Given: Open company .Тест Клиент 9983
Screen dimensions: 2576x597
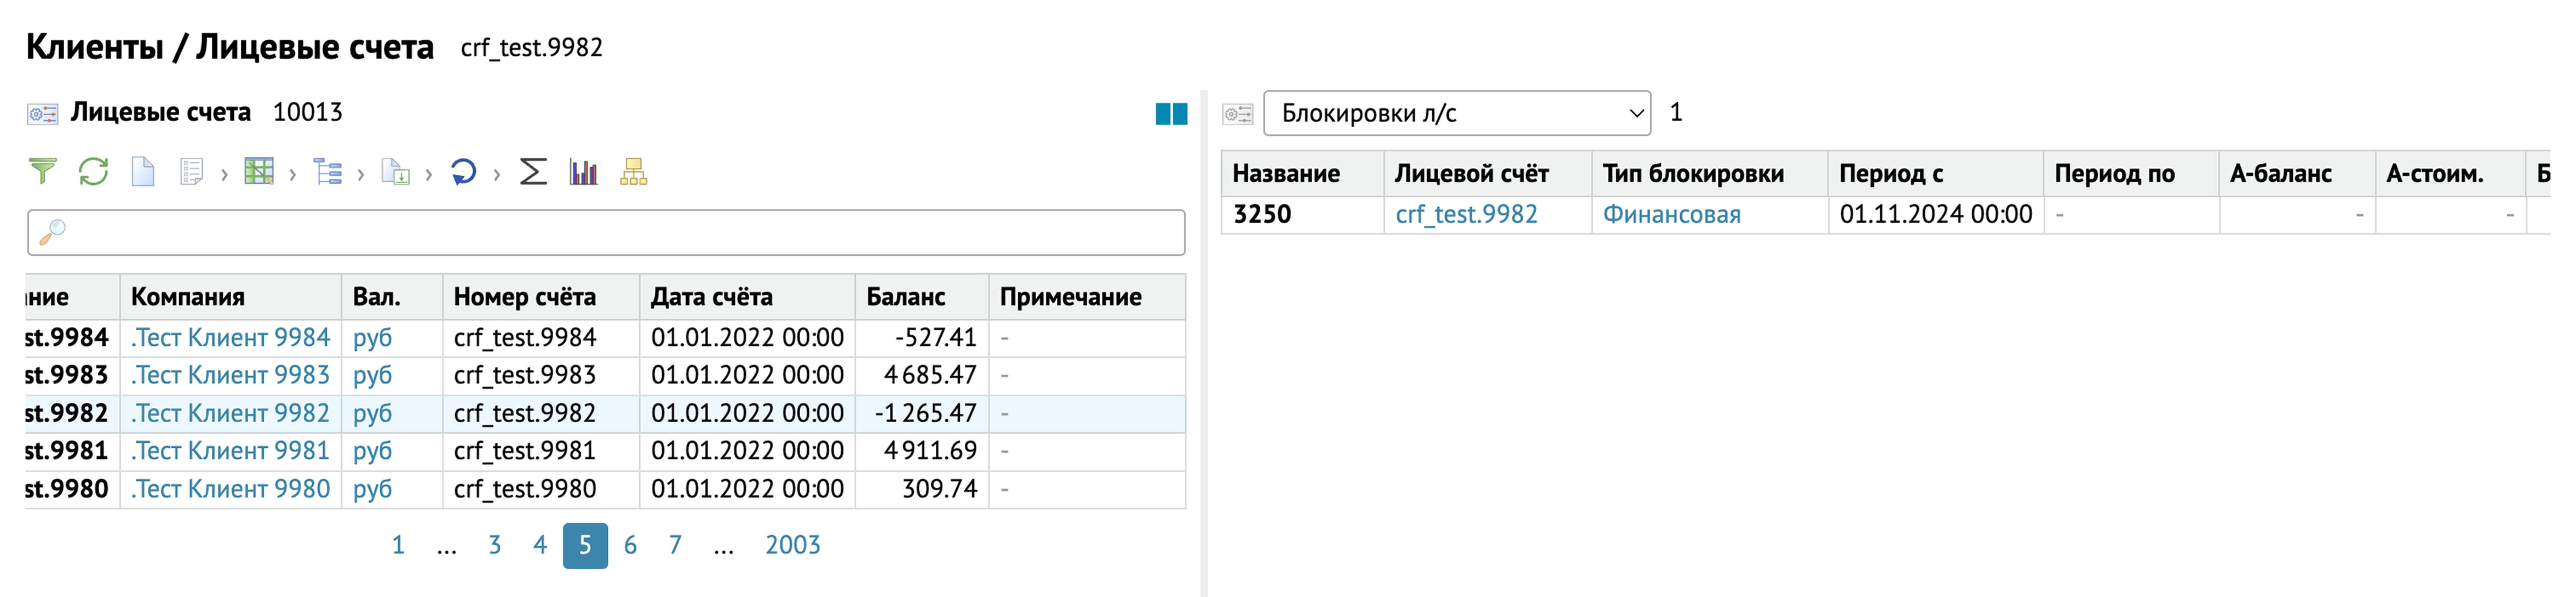Looking at the screenshot, I should 230,375.
